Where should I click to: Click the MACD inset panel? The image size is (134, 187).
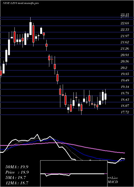74,174
